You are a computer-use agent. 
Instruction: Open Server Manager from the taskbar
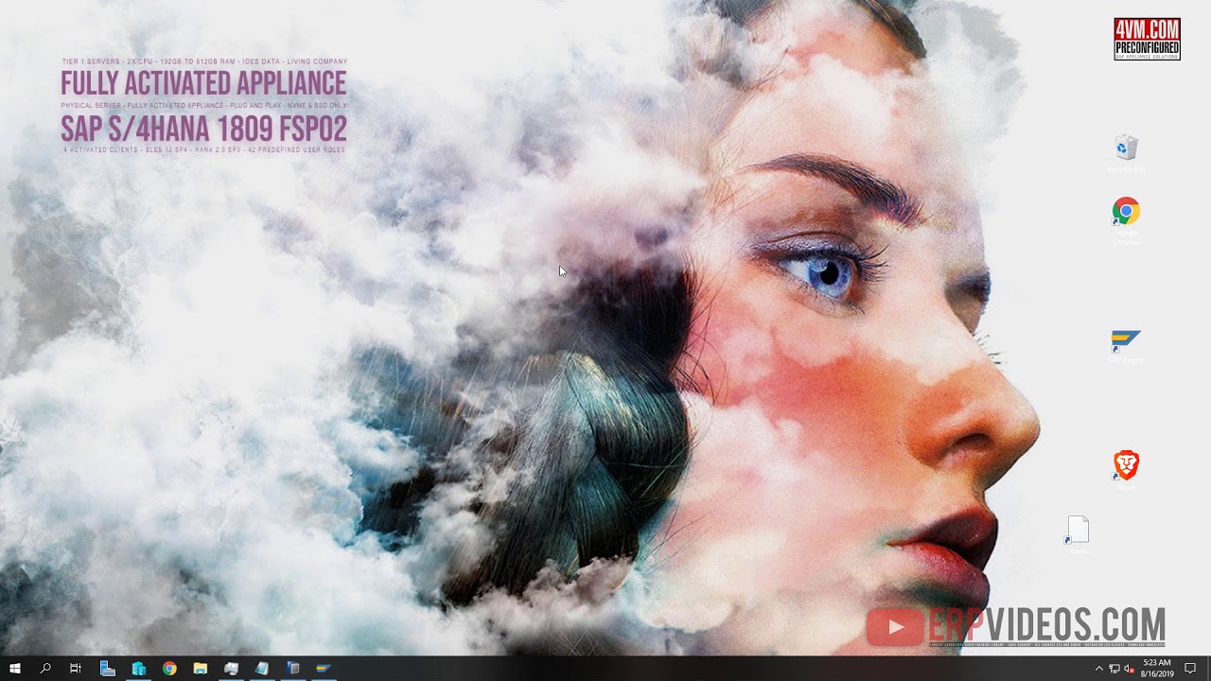107,668
